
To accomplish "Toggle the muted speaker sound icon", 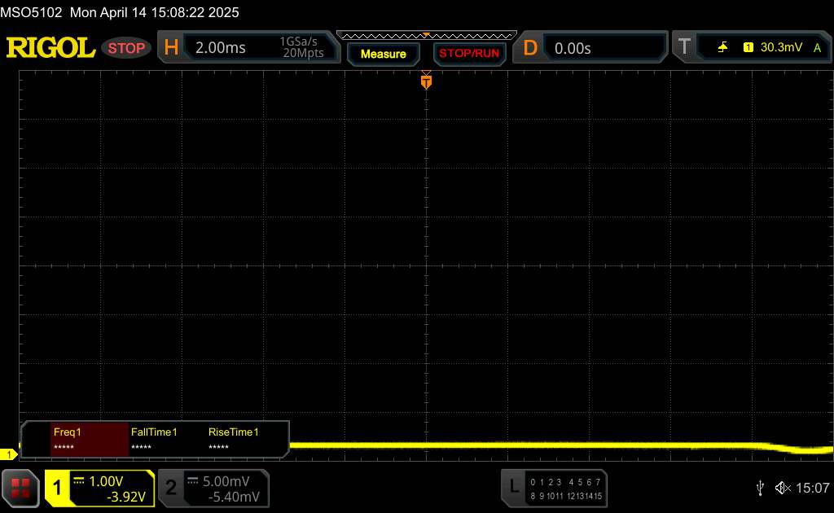I will click(783, 488).
